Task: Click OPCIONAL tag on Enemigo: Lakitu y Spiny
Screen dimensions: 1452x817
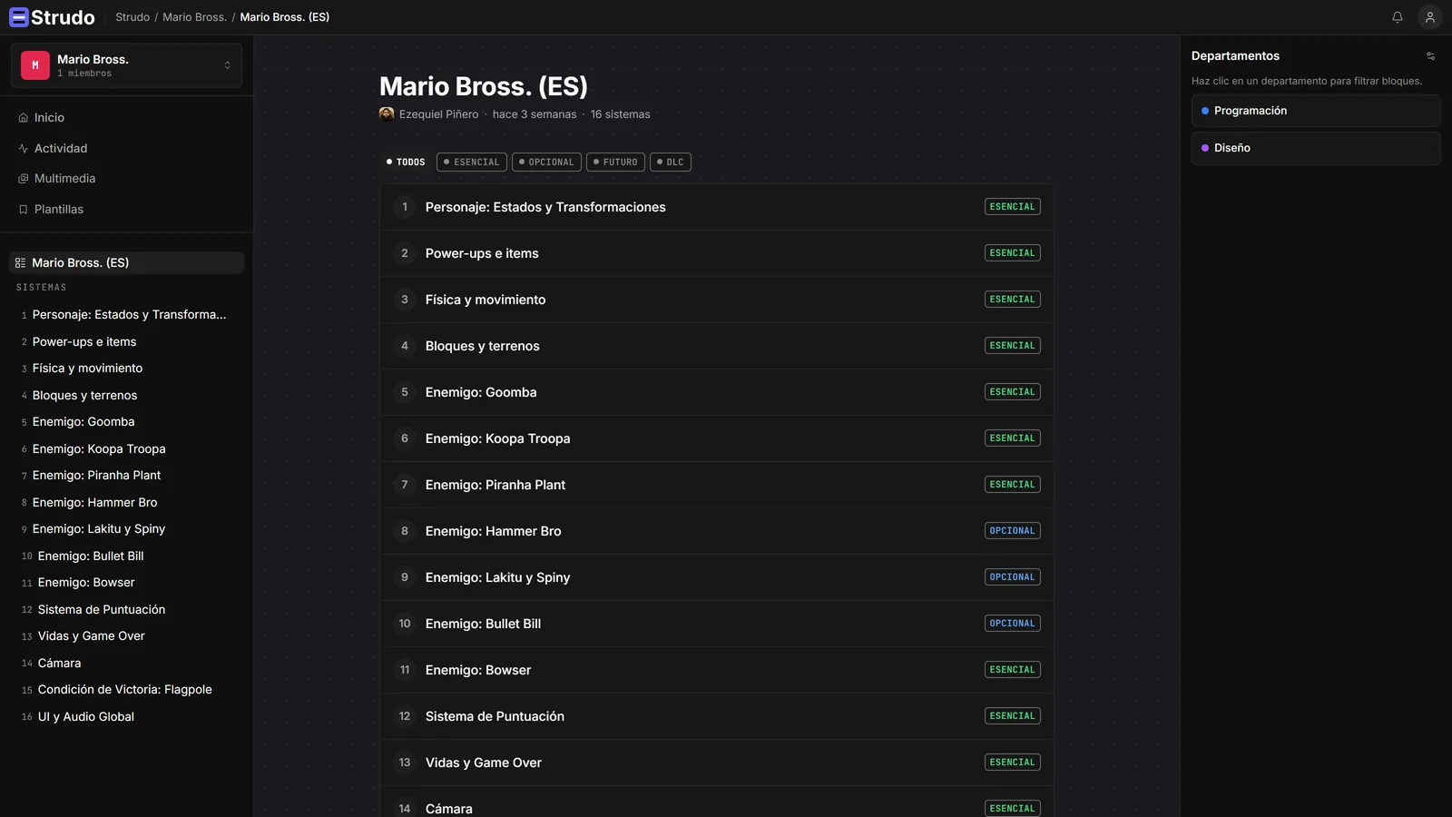Action: [x=1012, y=577]
